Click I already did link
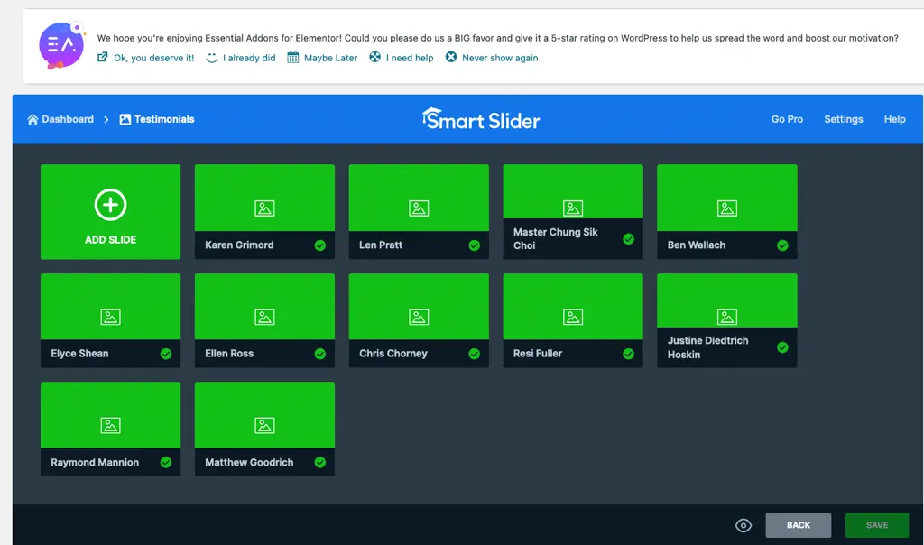The image size is (924, 545). tap(249, 58)
